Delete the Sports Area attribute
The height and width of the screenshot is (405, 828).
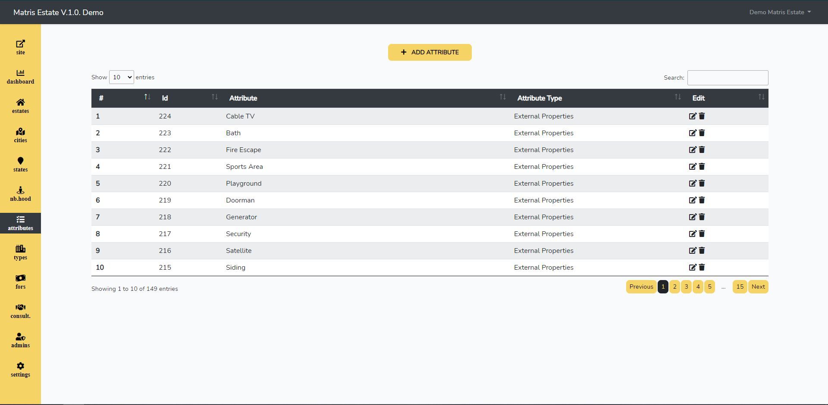[x=702, y=167]
